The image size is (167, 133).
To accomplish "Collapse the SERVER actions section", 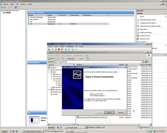I will point(165,14).
